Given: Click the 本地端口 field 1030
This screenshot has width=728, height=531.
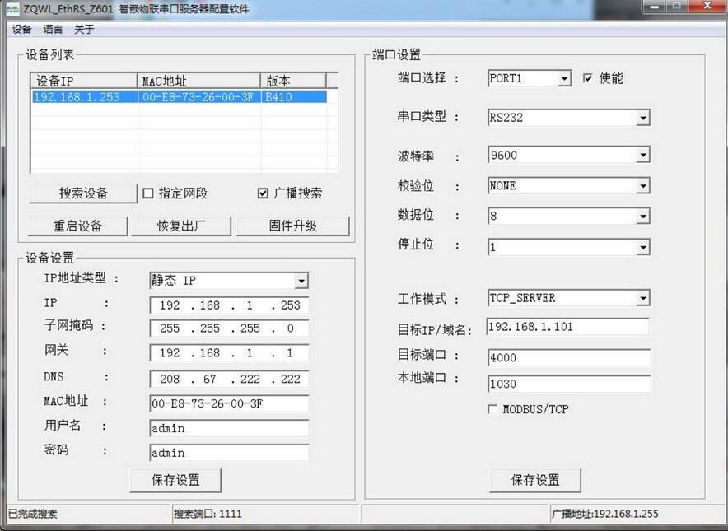Looking at the screenshot, I should pyautogui.click(x=569, y=384).
